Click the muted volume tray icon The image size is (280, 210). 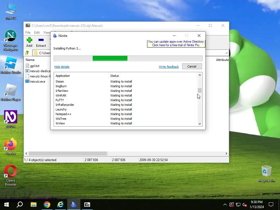(245, 205)
